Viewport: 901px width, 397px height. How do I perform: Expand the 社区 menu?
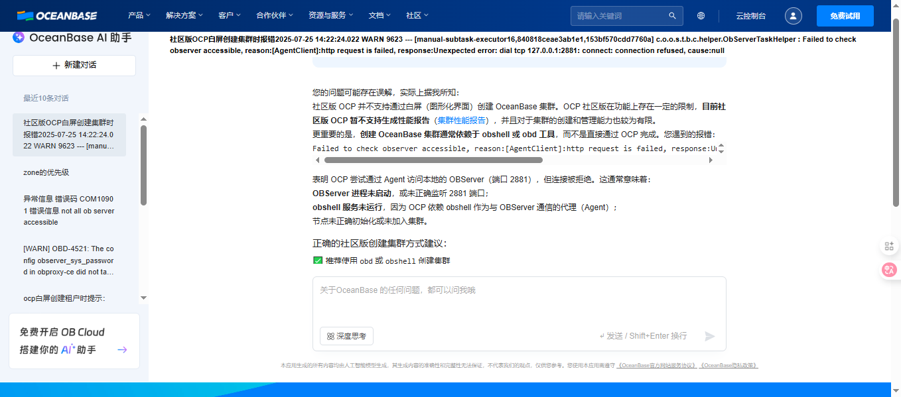[417, 15]
